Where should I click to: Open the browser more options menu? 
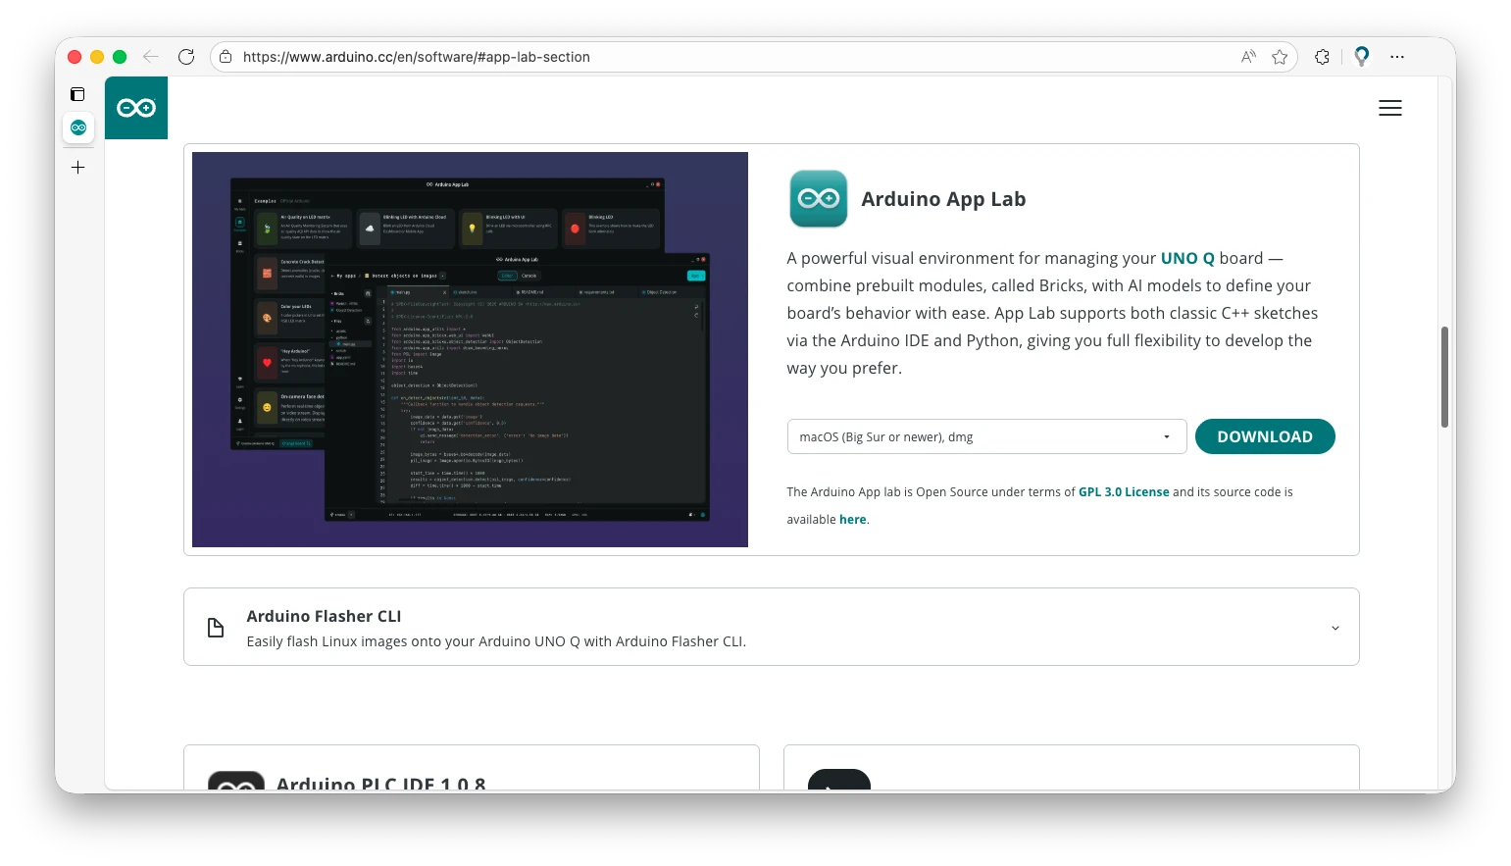(1397, 56)
